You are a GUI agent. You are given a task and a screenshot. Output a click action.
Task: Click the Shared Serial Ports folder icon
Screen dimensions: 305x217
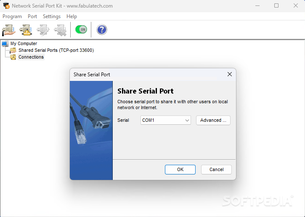tap(13, 50)
